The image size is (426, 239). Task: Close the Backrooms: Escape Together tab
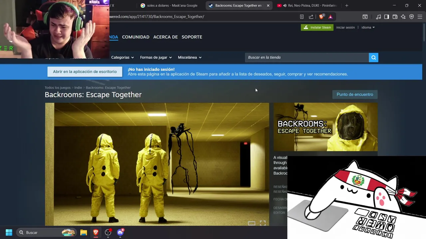[x=268, y=5]
